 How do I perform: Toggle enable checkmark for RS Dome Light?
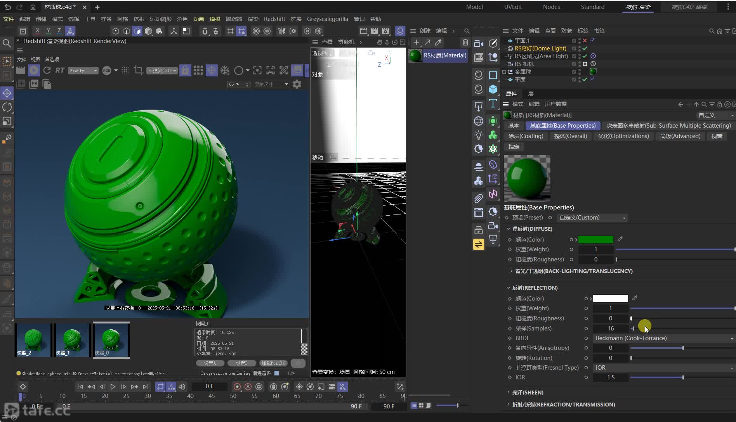click(x=585, y=48)
